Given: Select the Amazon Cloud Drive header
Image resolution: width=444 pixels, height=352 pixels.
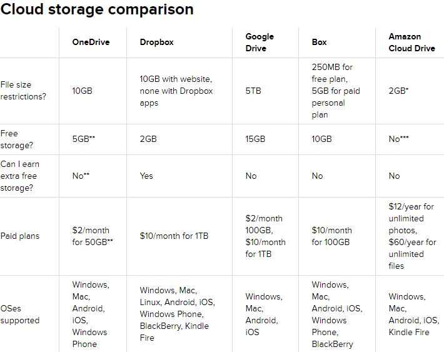Looking at the screenshot, I should click(411, 42).
